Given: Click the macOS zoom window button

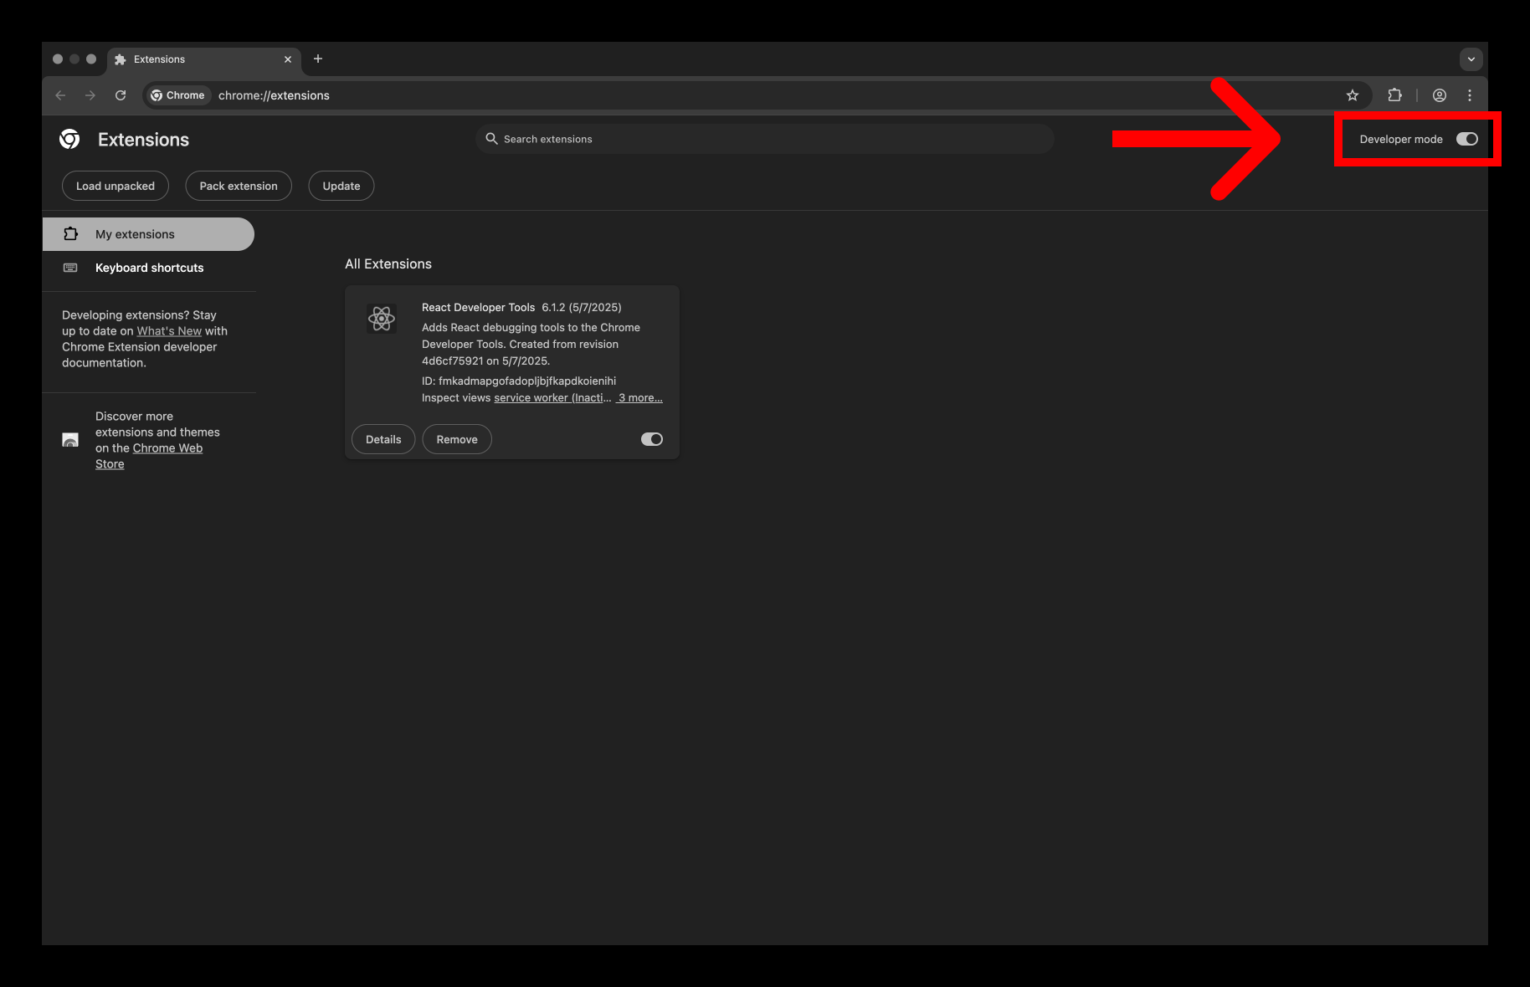Looking at the screenshot, I should (91, 59).
